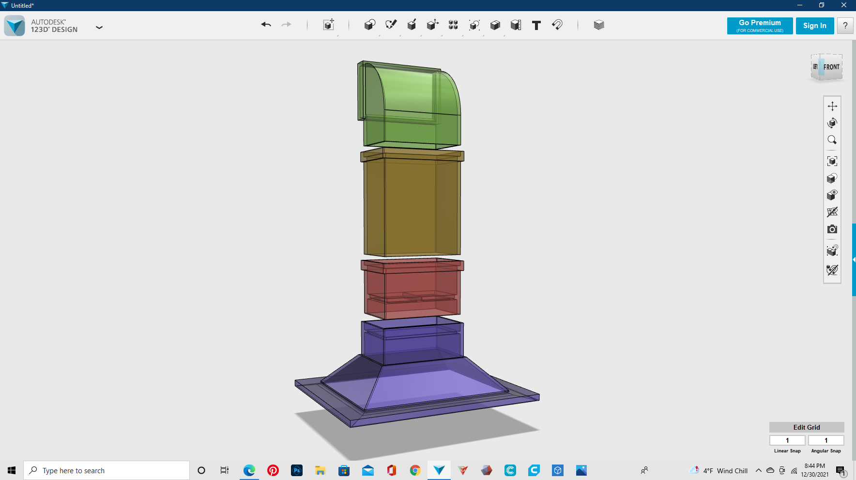The height and width of the screenshot is (480, 856).
Task: Open the Windows notification center
Action: 841,471
